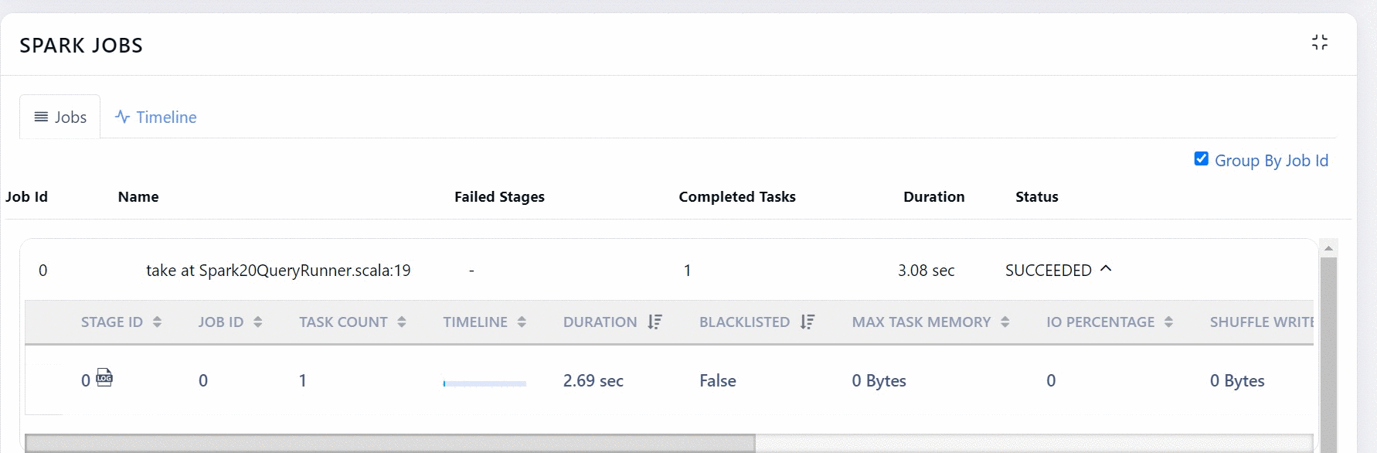Sort stages by Stage ID column
The height and width of the screenshot is (453, 1377).
pyautogui.click(x=157, y=322)
